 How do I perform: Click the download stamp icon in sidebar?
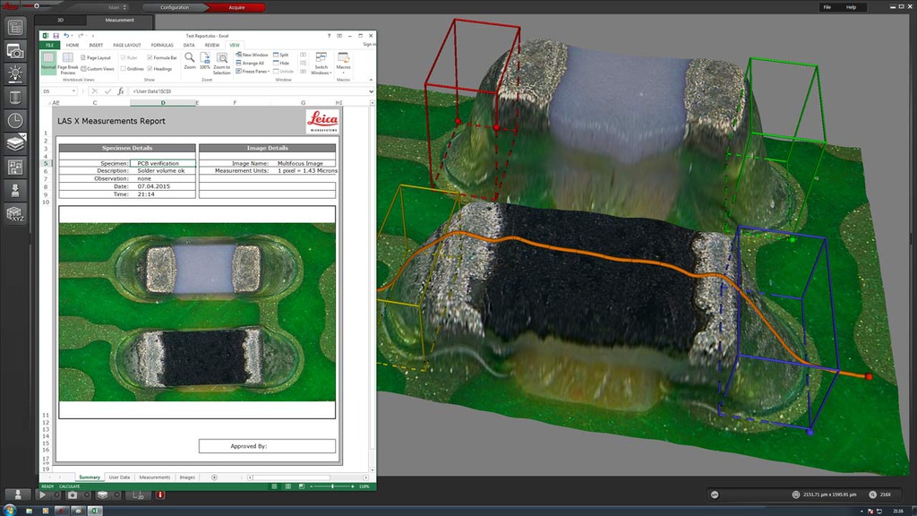coord(15,190)
